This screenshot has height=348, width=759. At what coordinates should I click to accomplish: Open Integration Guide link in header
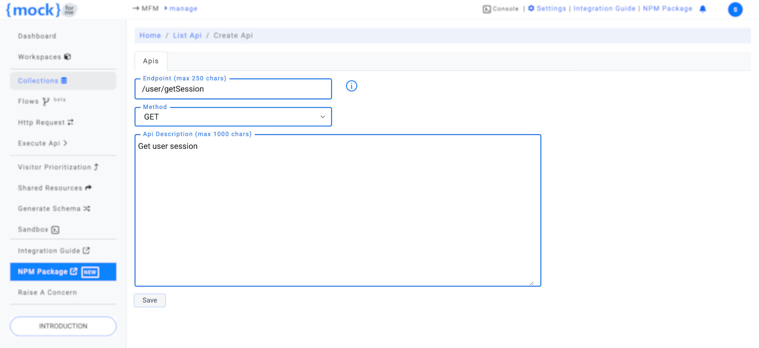pyautogui.click(x=604, y=8)
